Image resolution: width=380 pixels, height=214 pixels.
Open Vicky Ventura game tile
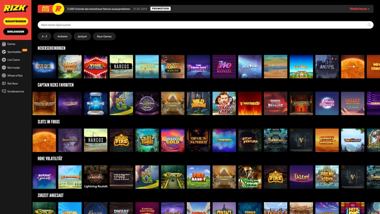coord(250,140)
